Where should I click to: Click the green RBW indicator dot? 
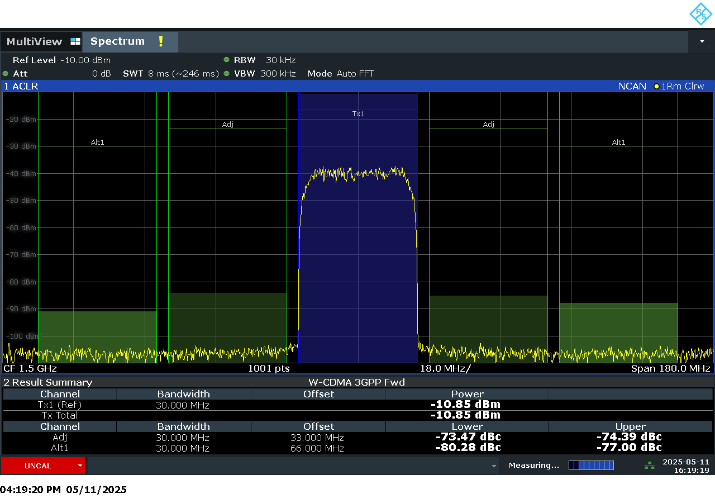[x=226, y=60]
